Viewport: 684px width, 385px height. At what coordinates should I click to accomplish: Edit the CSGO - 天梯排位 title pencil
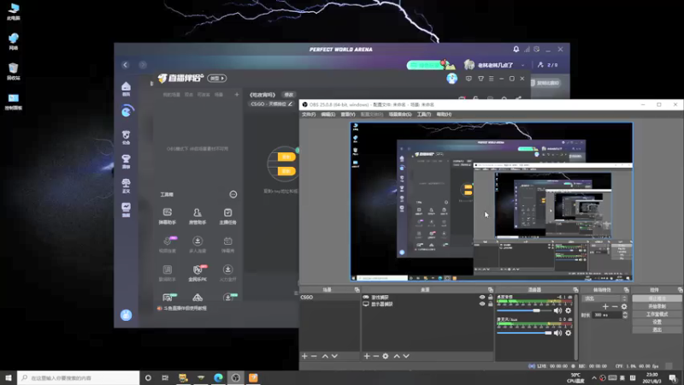point(290,104)
